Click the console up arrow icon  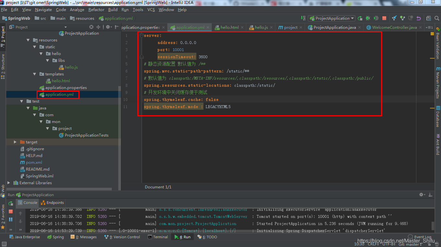tap(21, 213)
